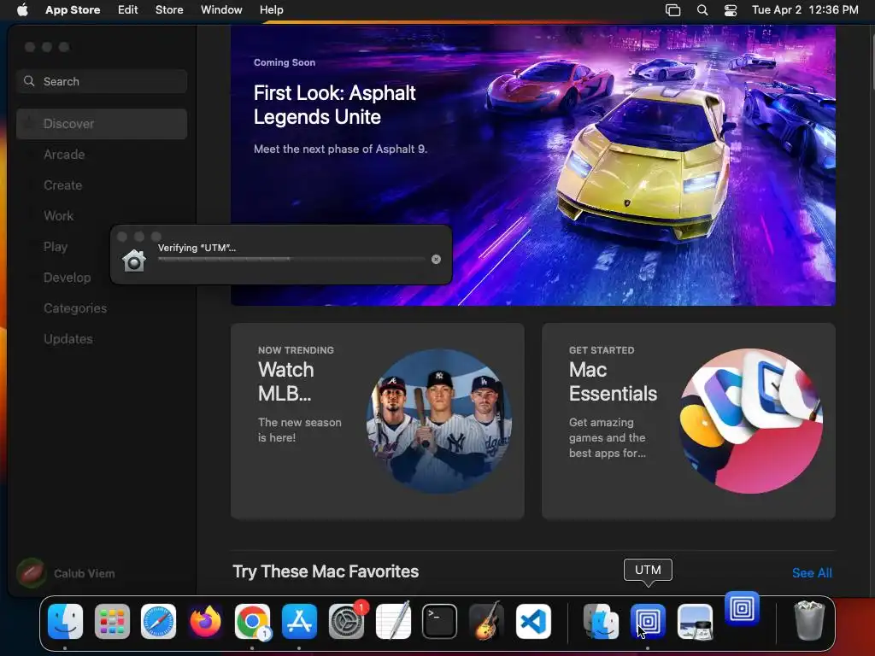Screen dimensions: 875x656
Task: Open Categories in the sidebar
Action: coord(102,307)
